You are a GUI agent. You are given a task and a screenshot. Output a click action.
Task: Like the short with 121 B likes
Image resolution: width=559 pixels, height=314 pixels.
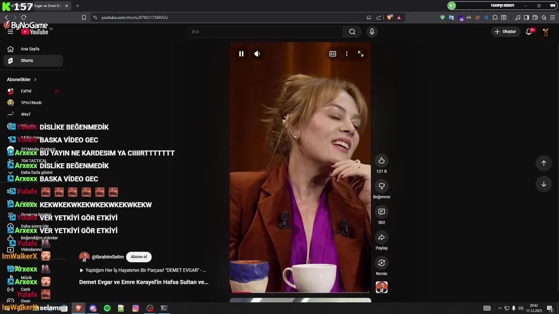coord(382,160)
